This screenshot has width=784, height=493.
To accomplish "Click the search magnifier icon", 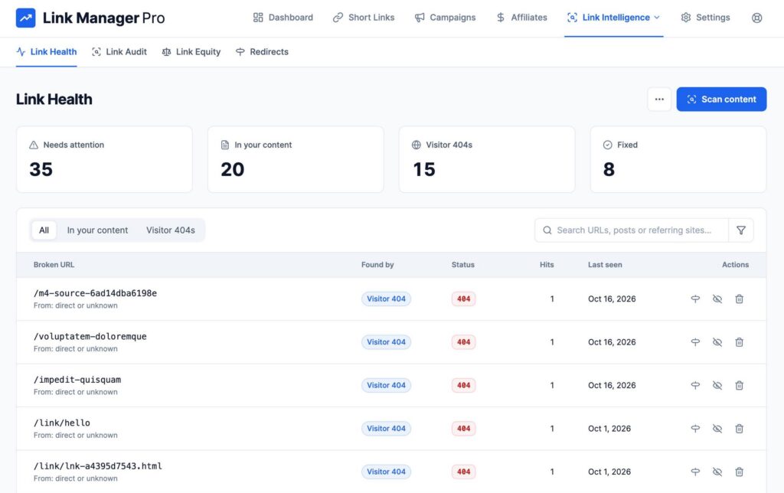I will pyautogui.click(x=547, y=230).
